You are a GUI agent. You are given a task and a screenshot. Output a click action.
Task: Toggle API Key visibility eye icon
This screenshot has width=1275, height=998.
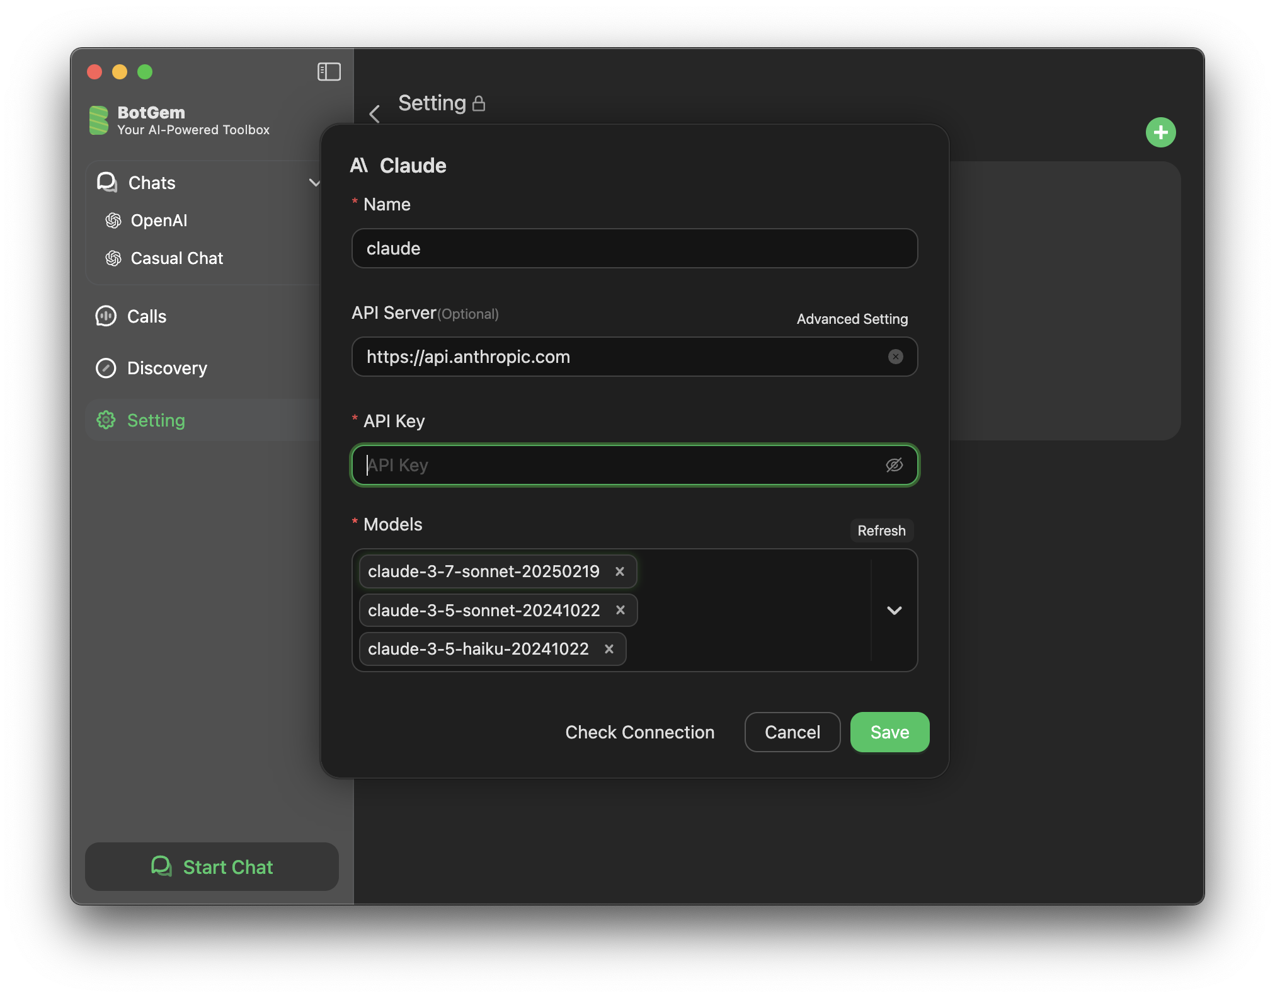point(895,465)
